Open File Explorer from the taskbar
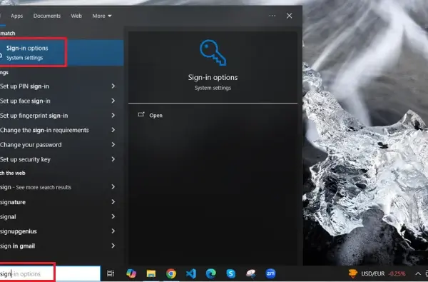 point(151,273)
